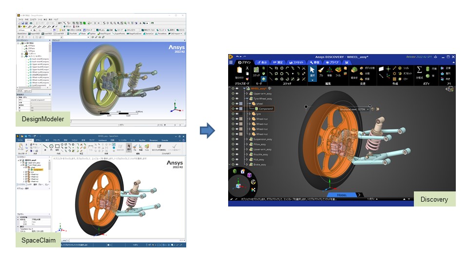Switch to the 表示 tab in Discovery
468x263 pixels.
click(262, 62)
